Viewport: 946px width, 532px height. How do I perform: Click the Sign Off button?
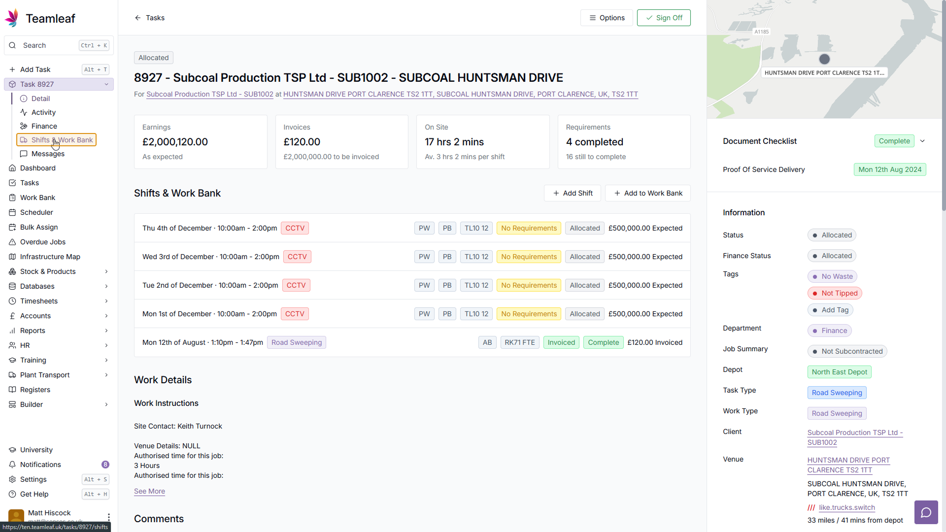(663, 18)
